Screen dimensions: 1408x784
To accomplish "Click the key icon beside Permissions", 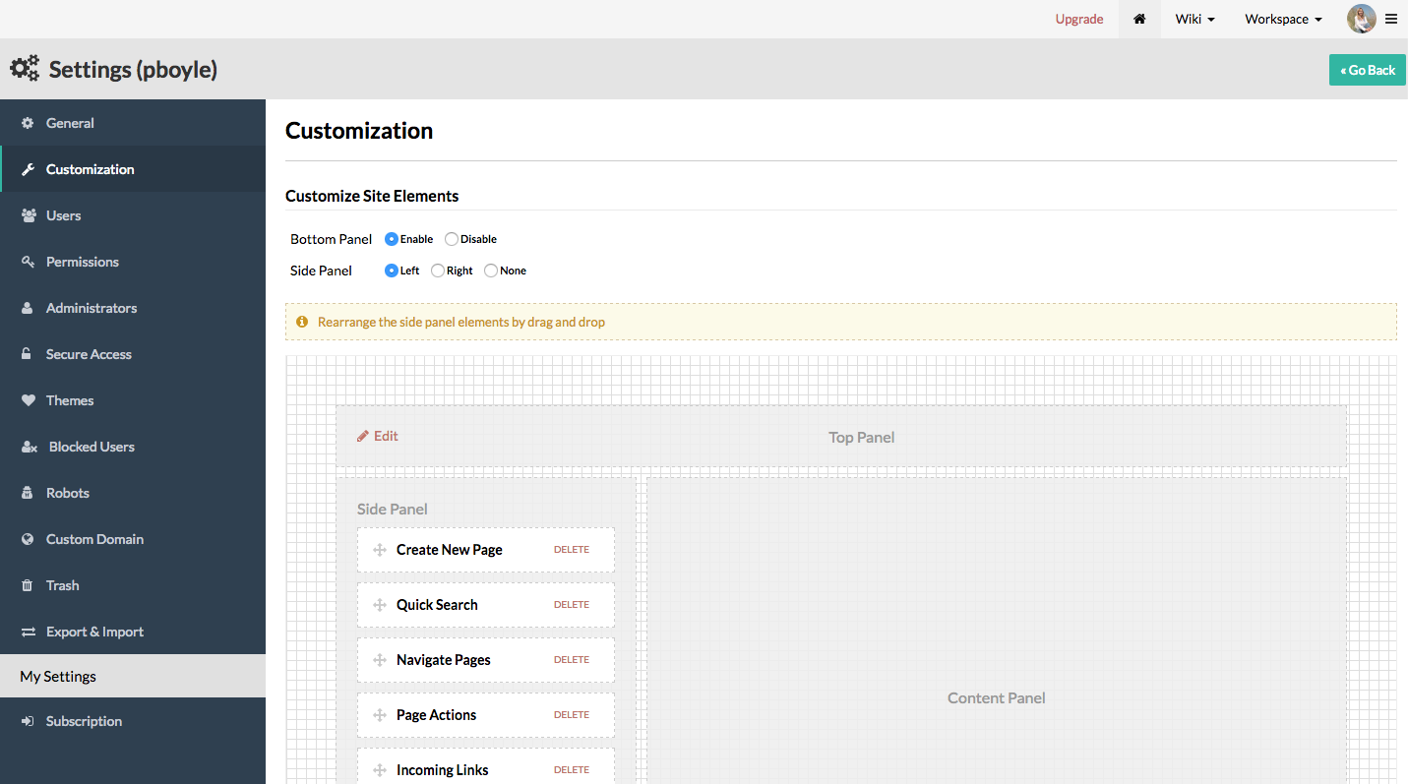I will pyautogui.click(x=28, y=262).
